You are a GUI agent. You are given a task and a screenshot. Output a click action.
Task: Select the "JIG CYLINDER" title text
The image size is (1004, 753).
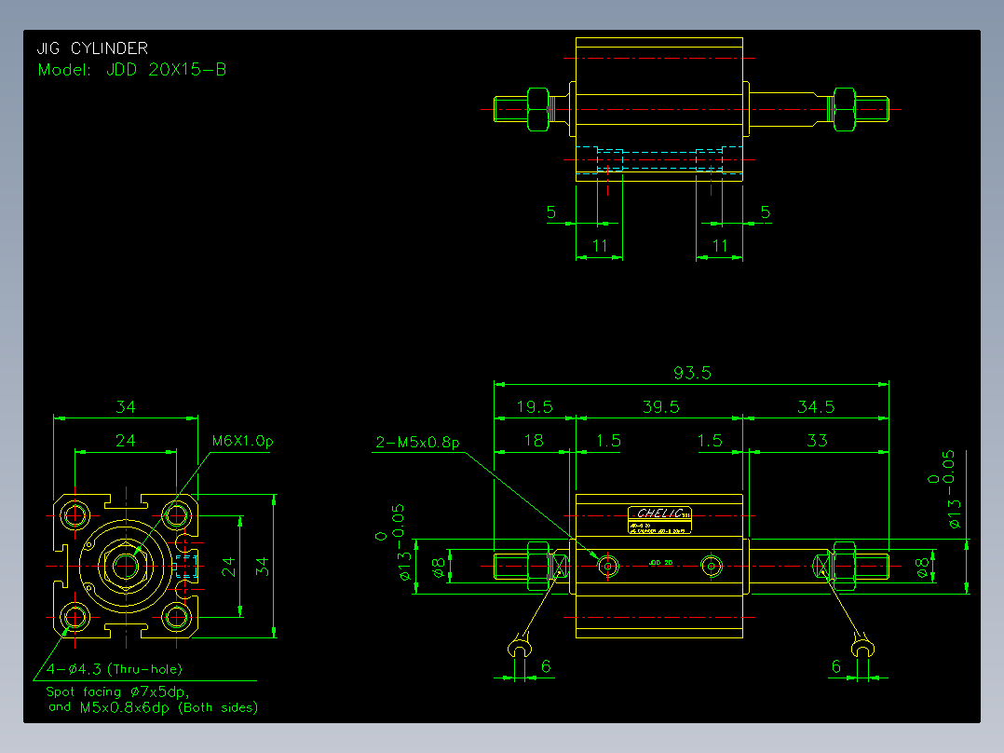[92, 48]
